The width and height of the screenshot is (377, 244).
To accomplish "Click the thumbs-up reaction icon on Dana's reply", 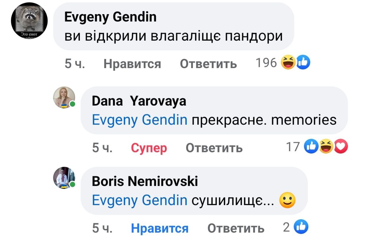I will [x=312, y=147].
